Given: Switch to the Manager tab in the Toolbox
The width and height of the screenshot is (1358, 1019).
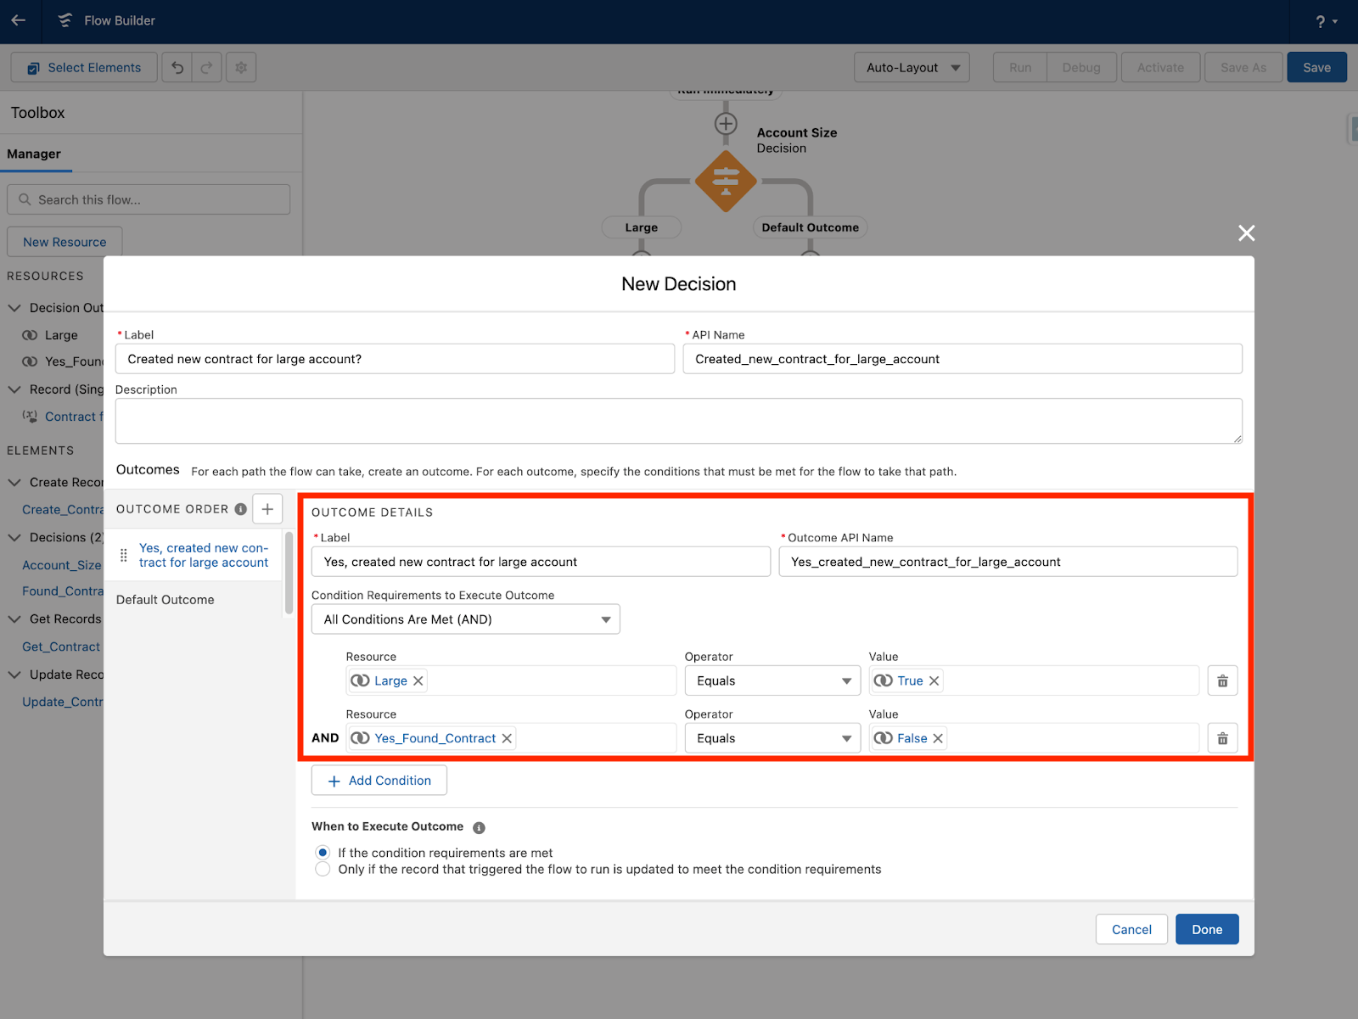Looking at the screenshot, I should 34,154.
